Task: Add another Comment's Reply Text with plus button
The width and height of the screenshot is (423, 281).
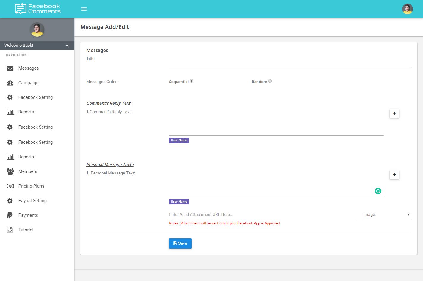Action: click(x=394, y=113)
